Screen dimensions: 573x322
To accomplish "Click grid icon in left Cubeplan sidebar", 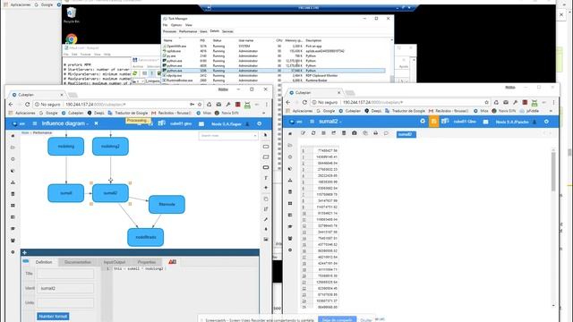I will [13, 206].
